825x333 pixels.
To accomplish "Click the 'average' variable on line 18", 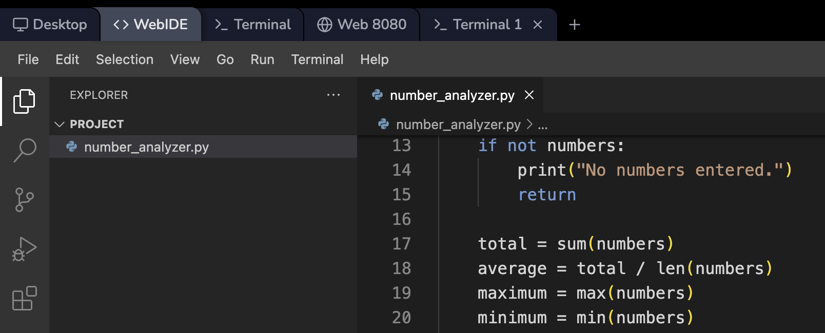I will pos(512,268).
